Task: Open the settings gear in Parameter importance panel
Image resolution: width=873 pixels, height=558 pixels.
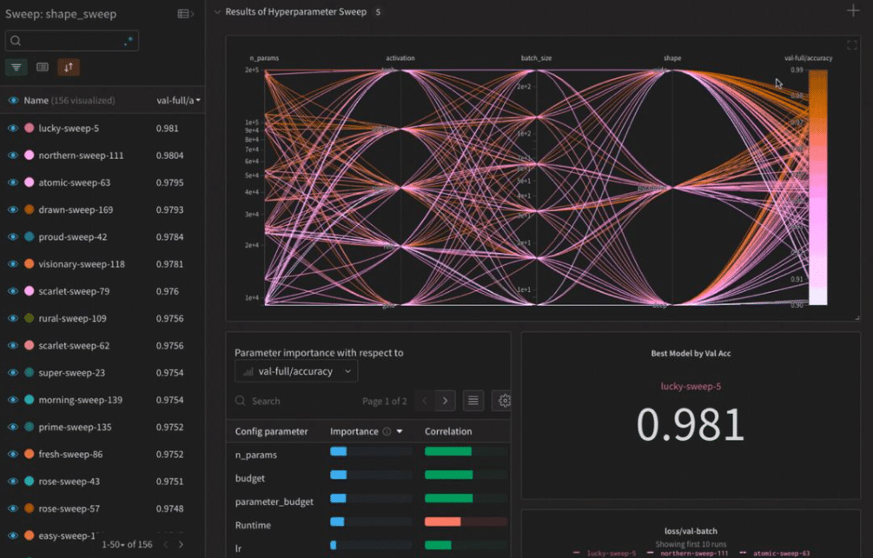Action: [x=504, y=400]
